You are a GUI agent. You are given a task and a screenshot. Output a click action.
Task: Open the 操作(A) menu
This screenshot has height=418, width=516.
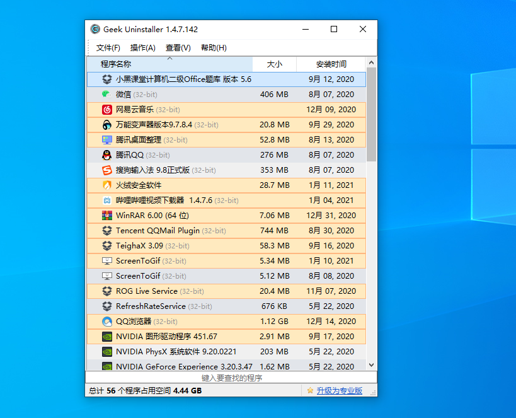pos(142,48)
